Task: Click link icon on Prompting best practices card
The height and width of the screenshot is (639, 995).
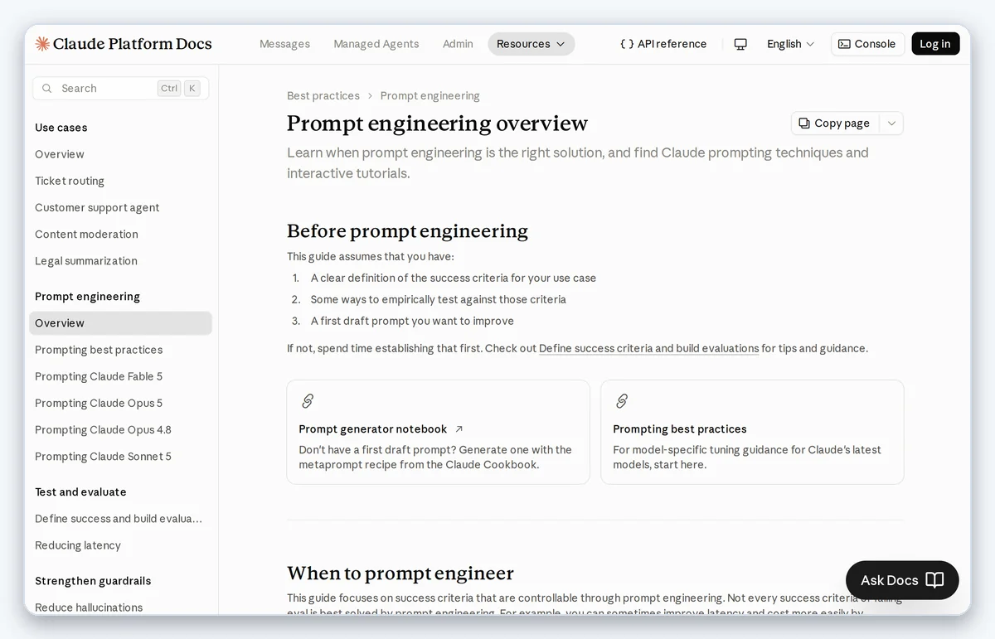Action: tap(622, 401)
